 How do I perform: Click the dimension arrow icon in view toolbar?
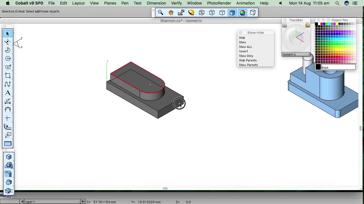click(181, 12)
